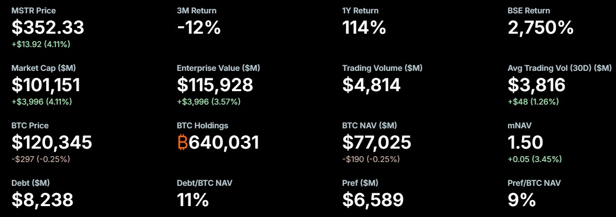Click the BTC NAV $77,025 value

(x=377, y=143)
